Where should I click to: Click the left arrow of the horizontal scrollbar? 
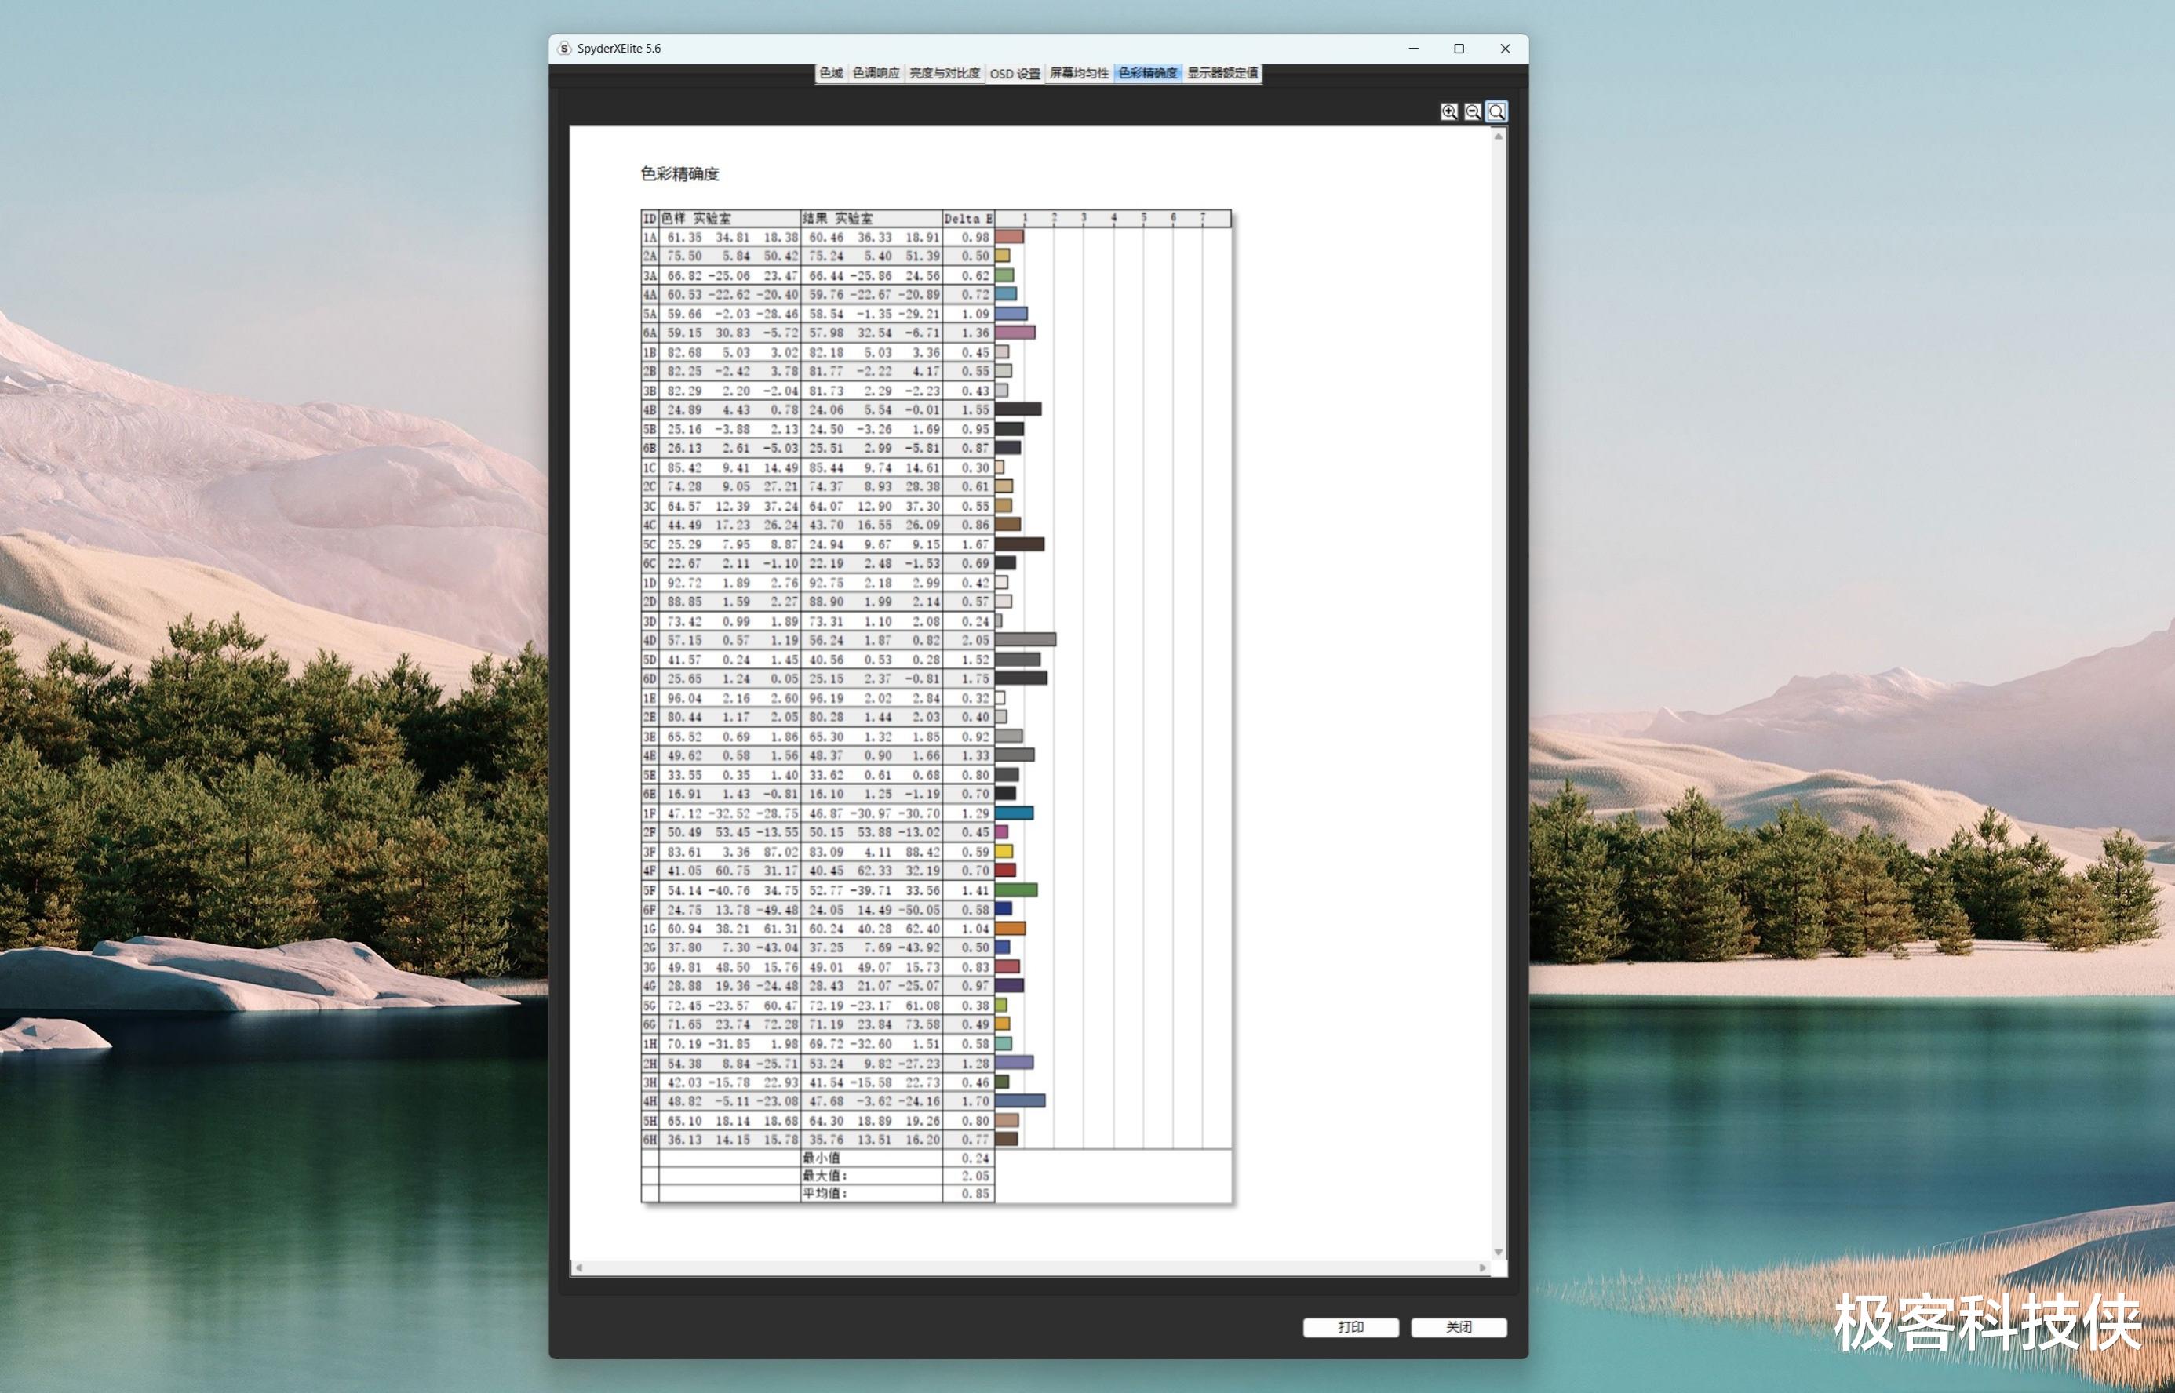pos(579,1268)
